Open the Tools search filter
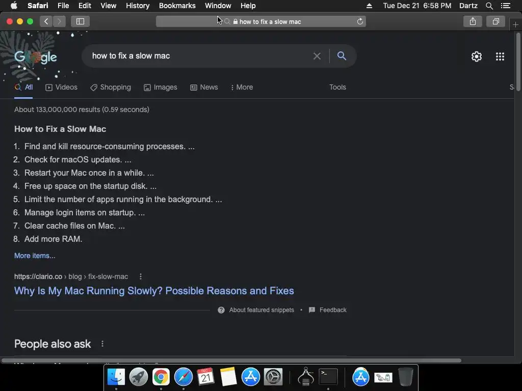Viewport: 522px width, 391px height. click(337, 88)
